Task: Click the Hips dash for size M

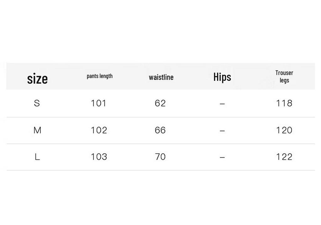Action: [x=222, y=131]
